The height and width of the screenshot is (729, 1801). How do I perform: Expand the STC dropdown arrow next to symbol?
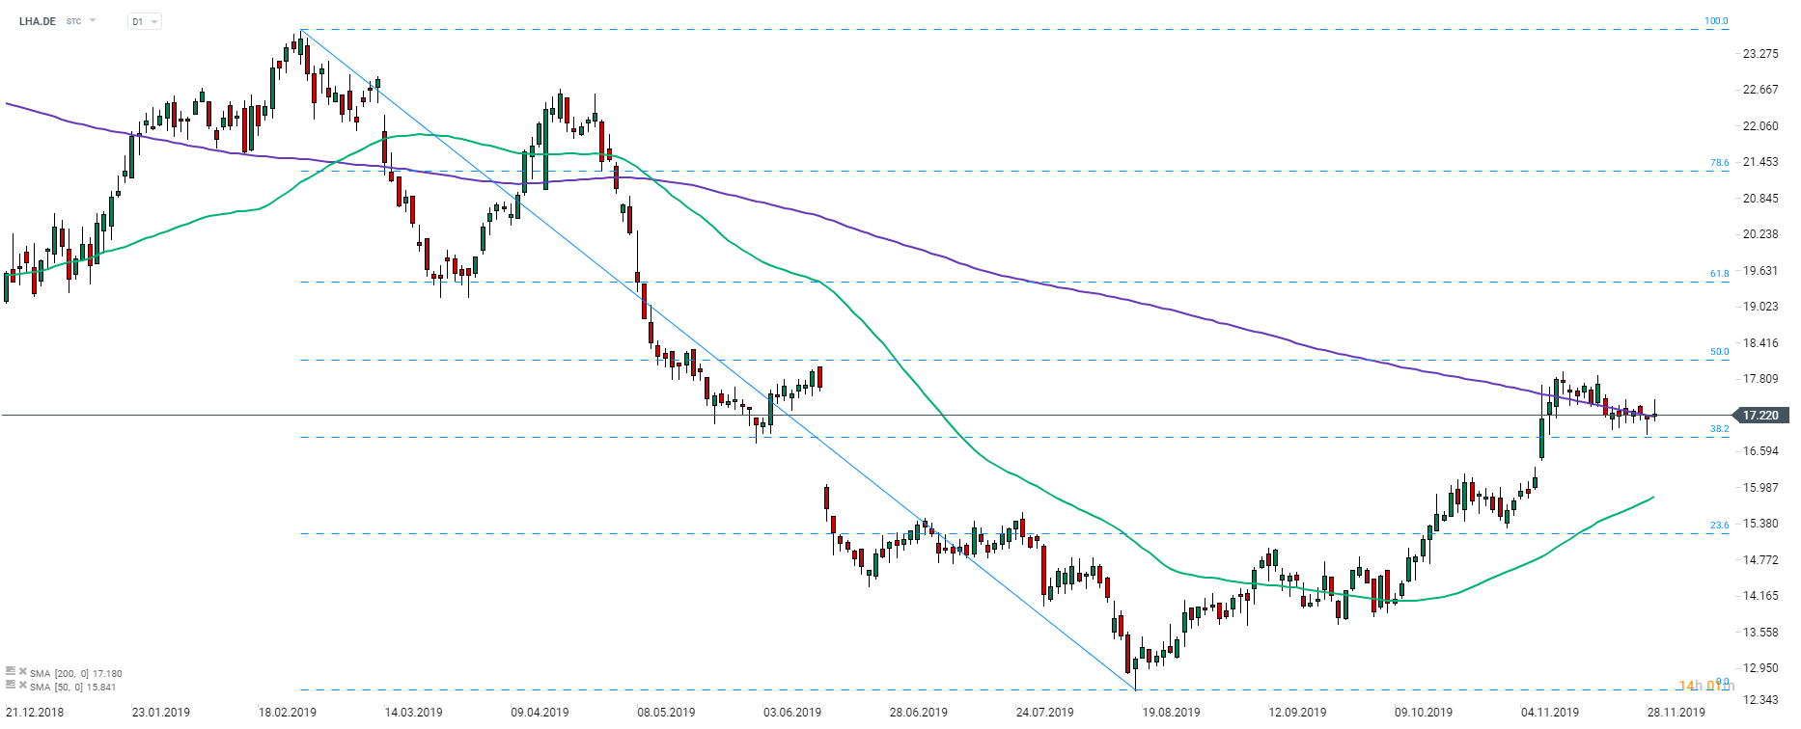point(93,21)
